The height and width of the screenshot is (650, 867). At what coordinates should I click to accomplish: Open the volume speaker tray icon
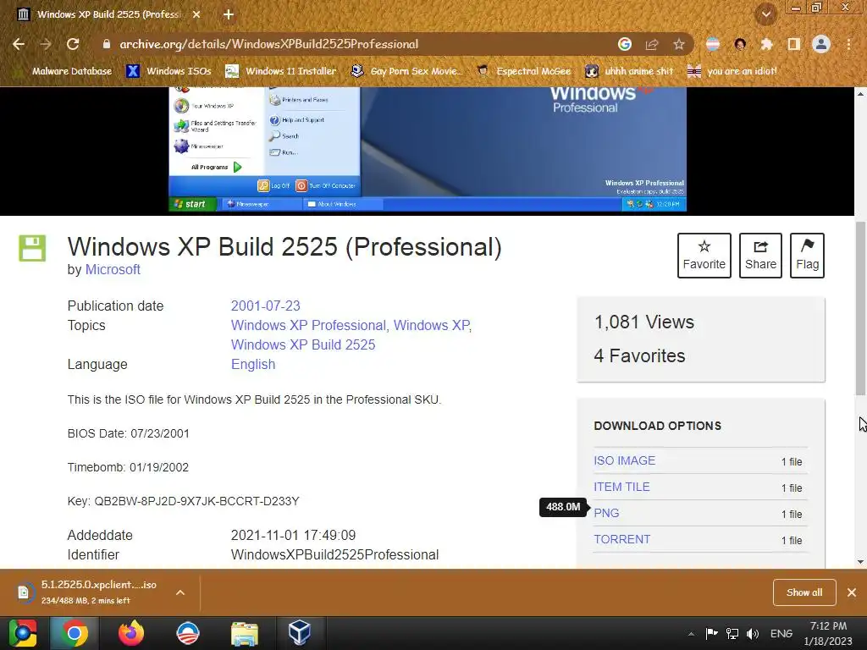753,633
